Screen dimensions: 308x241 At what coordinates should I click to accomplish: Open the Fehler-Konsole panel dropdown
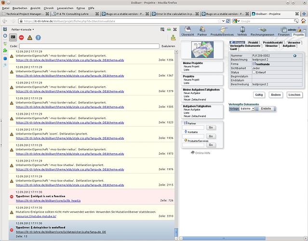coord(22,30)
